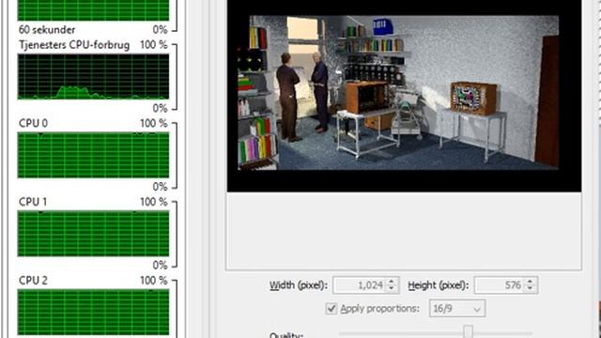Select the 'Height (pixel):' label
The image size is (601, 338).
click(439, 285)
